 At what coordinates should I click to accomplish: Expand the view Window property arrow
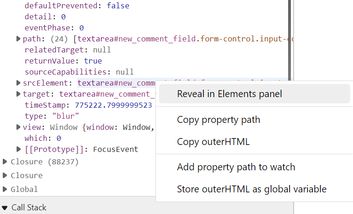(x=18, y=127)
